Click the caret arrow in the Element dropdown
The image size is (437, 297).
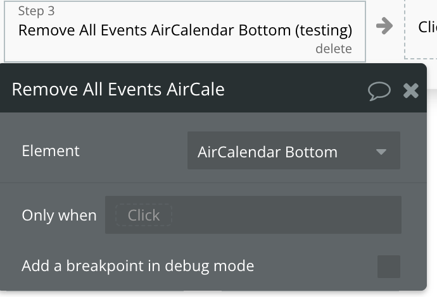pos(381,152)
